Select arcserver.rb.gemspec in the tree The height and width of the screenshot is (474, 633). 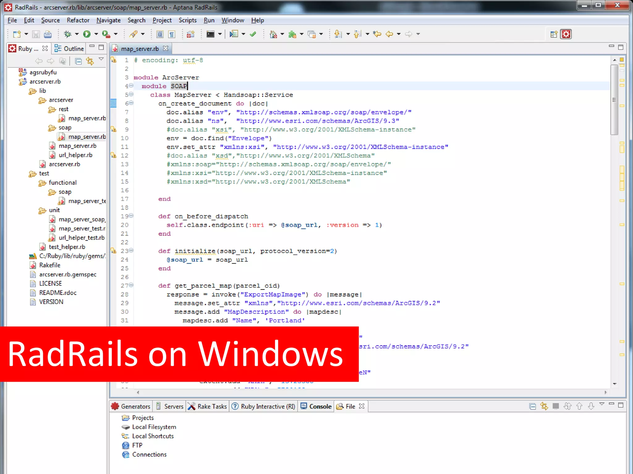tap(68, 275)
